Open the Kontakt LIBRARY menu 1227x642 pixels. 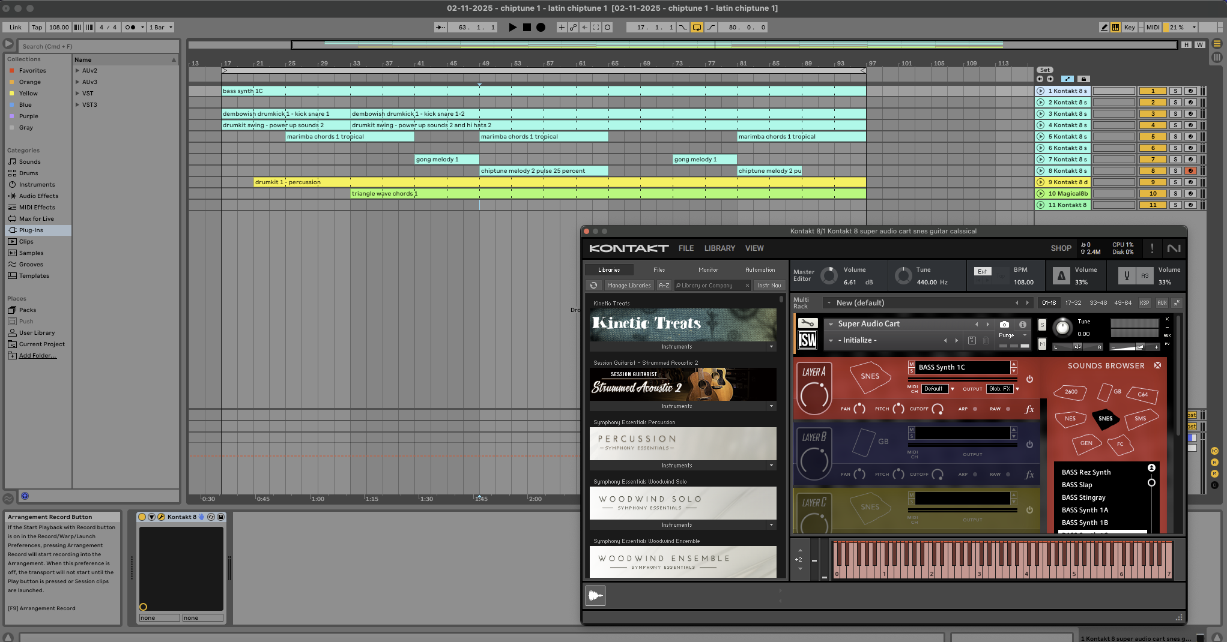pyautogui.click(x=720, y=248)
